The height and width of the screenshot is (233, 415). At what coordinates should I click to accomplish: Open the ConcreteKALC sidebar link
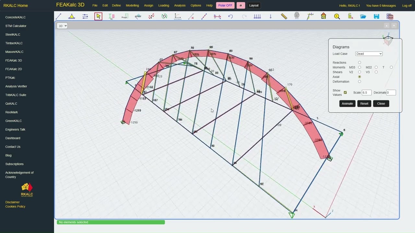15,17
